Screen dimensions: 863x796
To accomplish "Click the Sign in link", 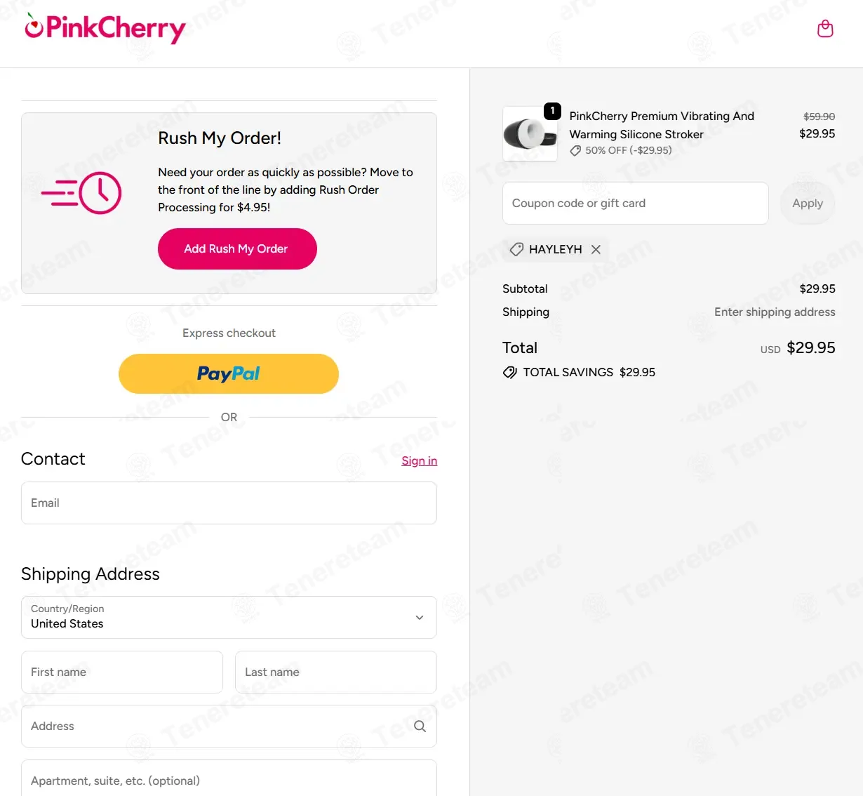I will (419, 461).
